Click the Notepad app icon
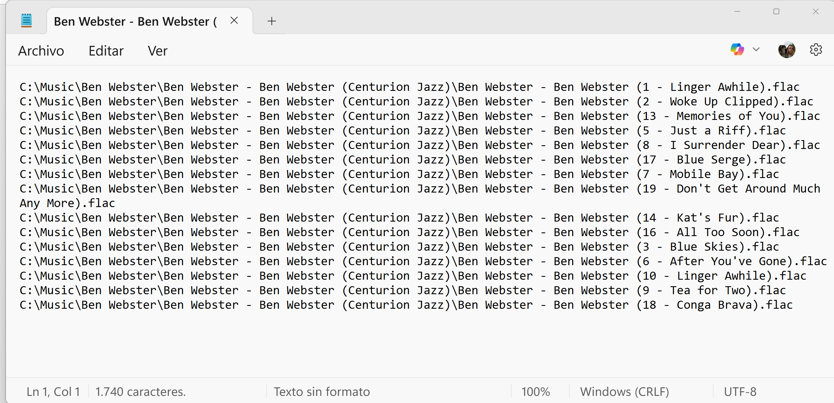834x403 pixels. point(26,21)
